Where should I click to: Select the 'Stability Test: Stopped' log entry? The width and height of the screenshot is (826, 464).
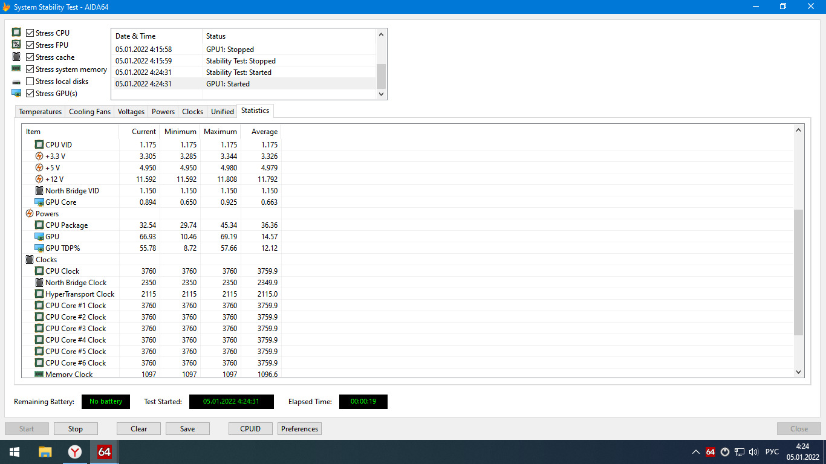244,61
